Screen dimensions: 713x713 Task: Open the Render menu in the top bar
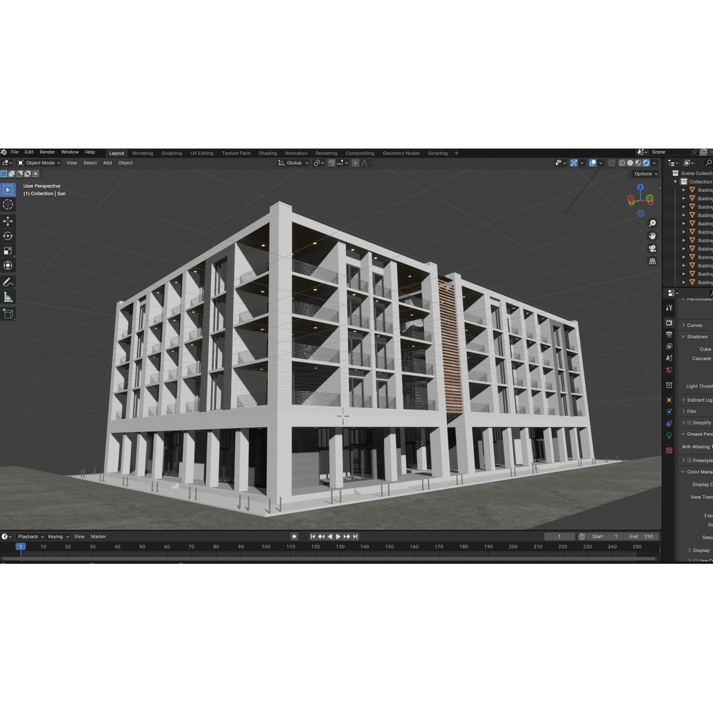47,152
